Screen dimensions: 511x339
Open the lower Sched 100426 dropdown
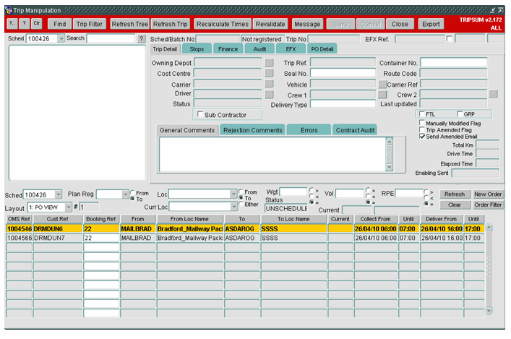[58, 194]
